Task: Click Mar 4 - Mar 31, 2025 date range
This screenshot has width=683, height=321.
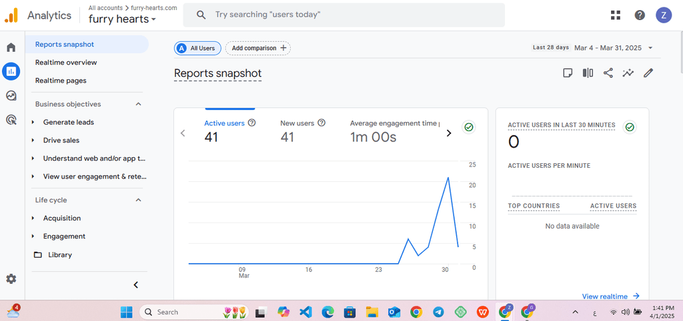Action: click(x=608, y=48)
